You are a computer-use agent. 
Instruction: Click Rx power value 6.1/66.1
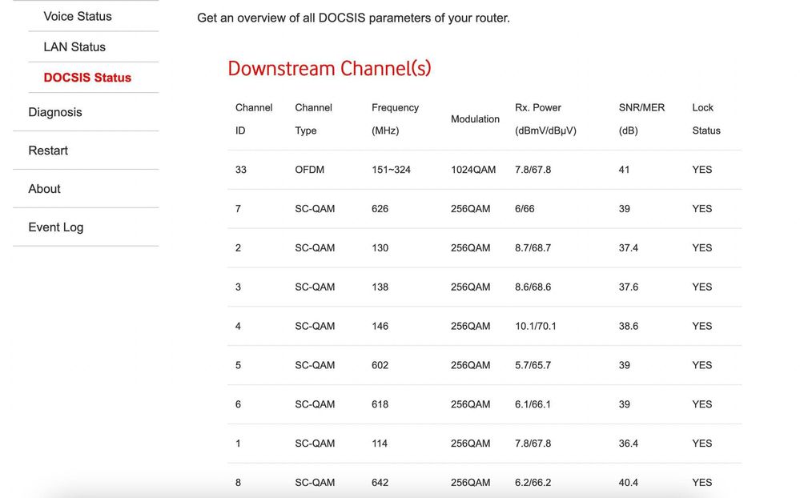coord(533,404)
